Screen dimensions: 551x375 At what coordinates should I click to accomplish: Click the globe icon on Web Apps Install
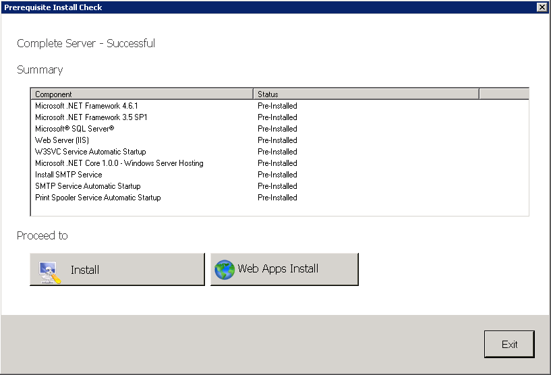click(x=225, y=270)
